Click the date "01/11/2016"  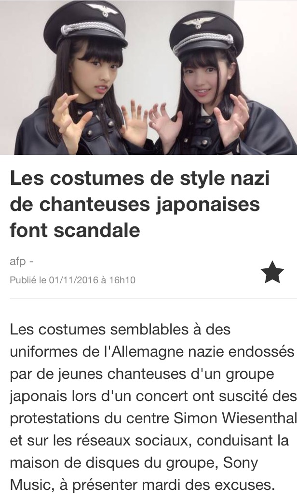(x=73, y=280)
